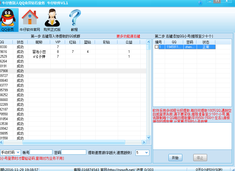Viewport: 235px width, 171px height.
Task: Click the 红钻 column header
Action: point(73,42)
